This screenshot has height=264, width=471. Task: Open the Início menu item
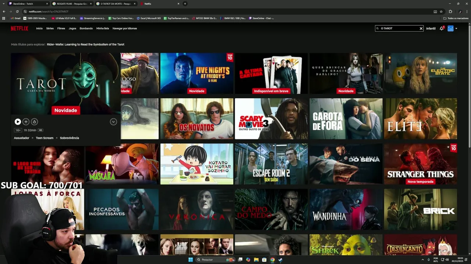click(39, 28)
